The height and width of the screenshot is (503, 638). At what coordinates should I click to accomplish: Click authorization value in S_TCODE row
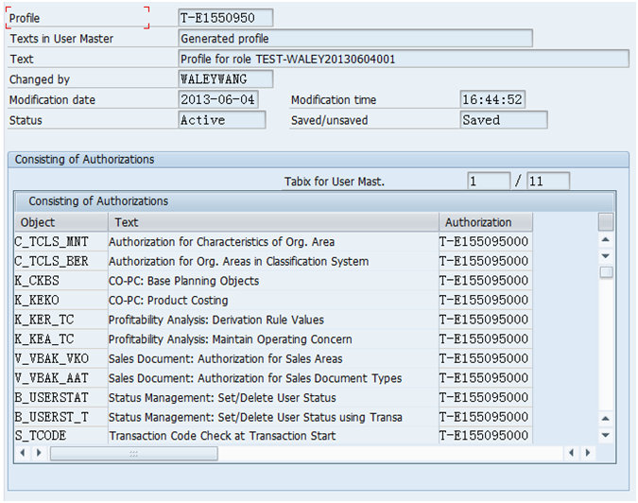486,436
